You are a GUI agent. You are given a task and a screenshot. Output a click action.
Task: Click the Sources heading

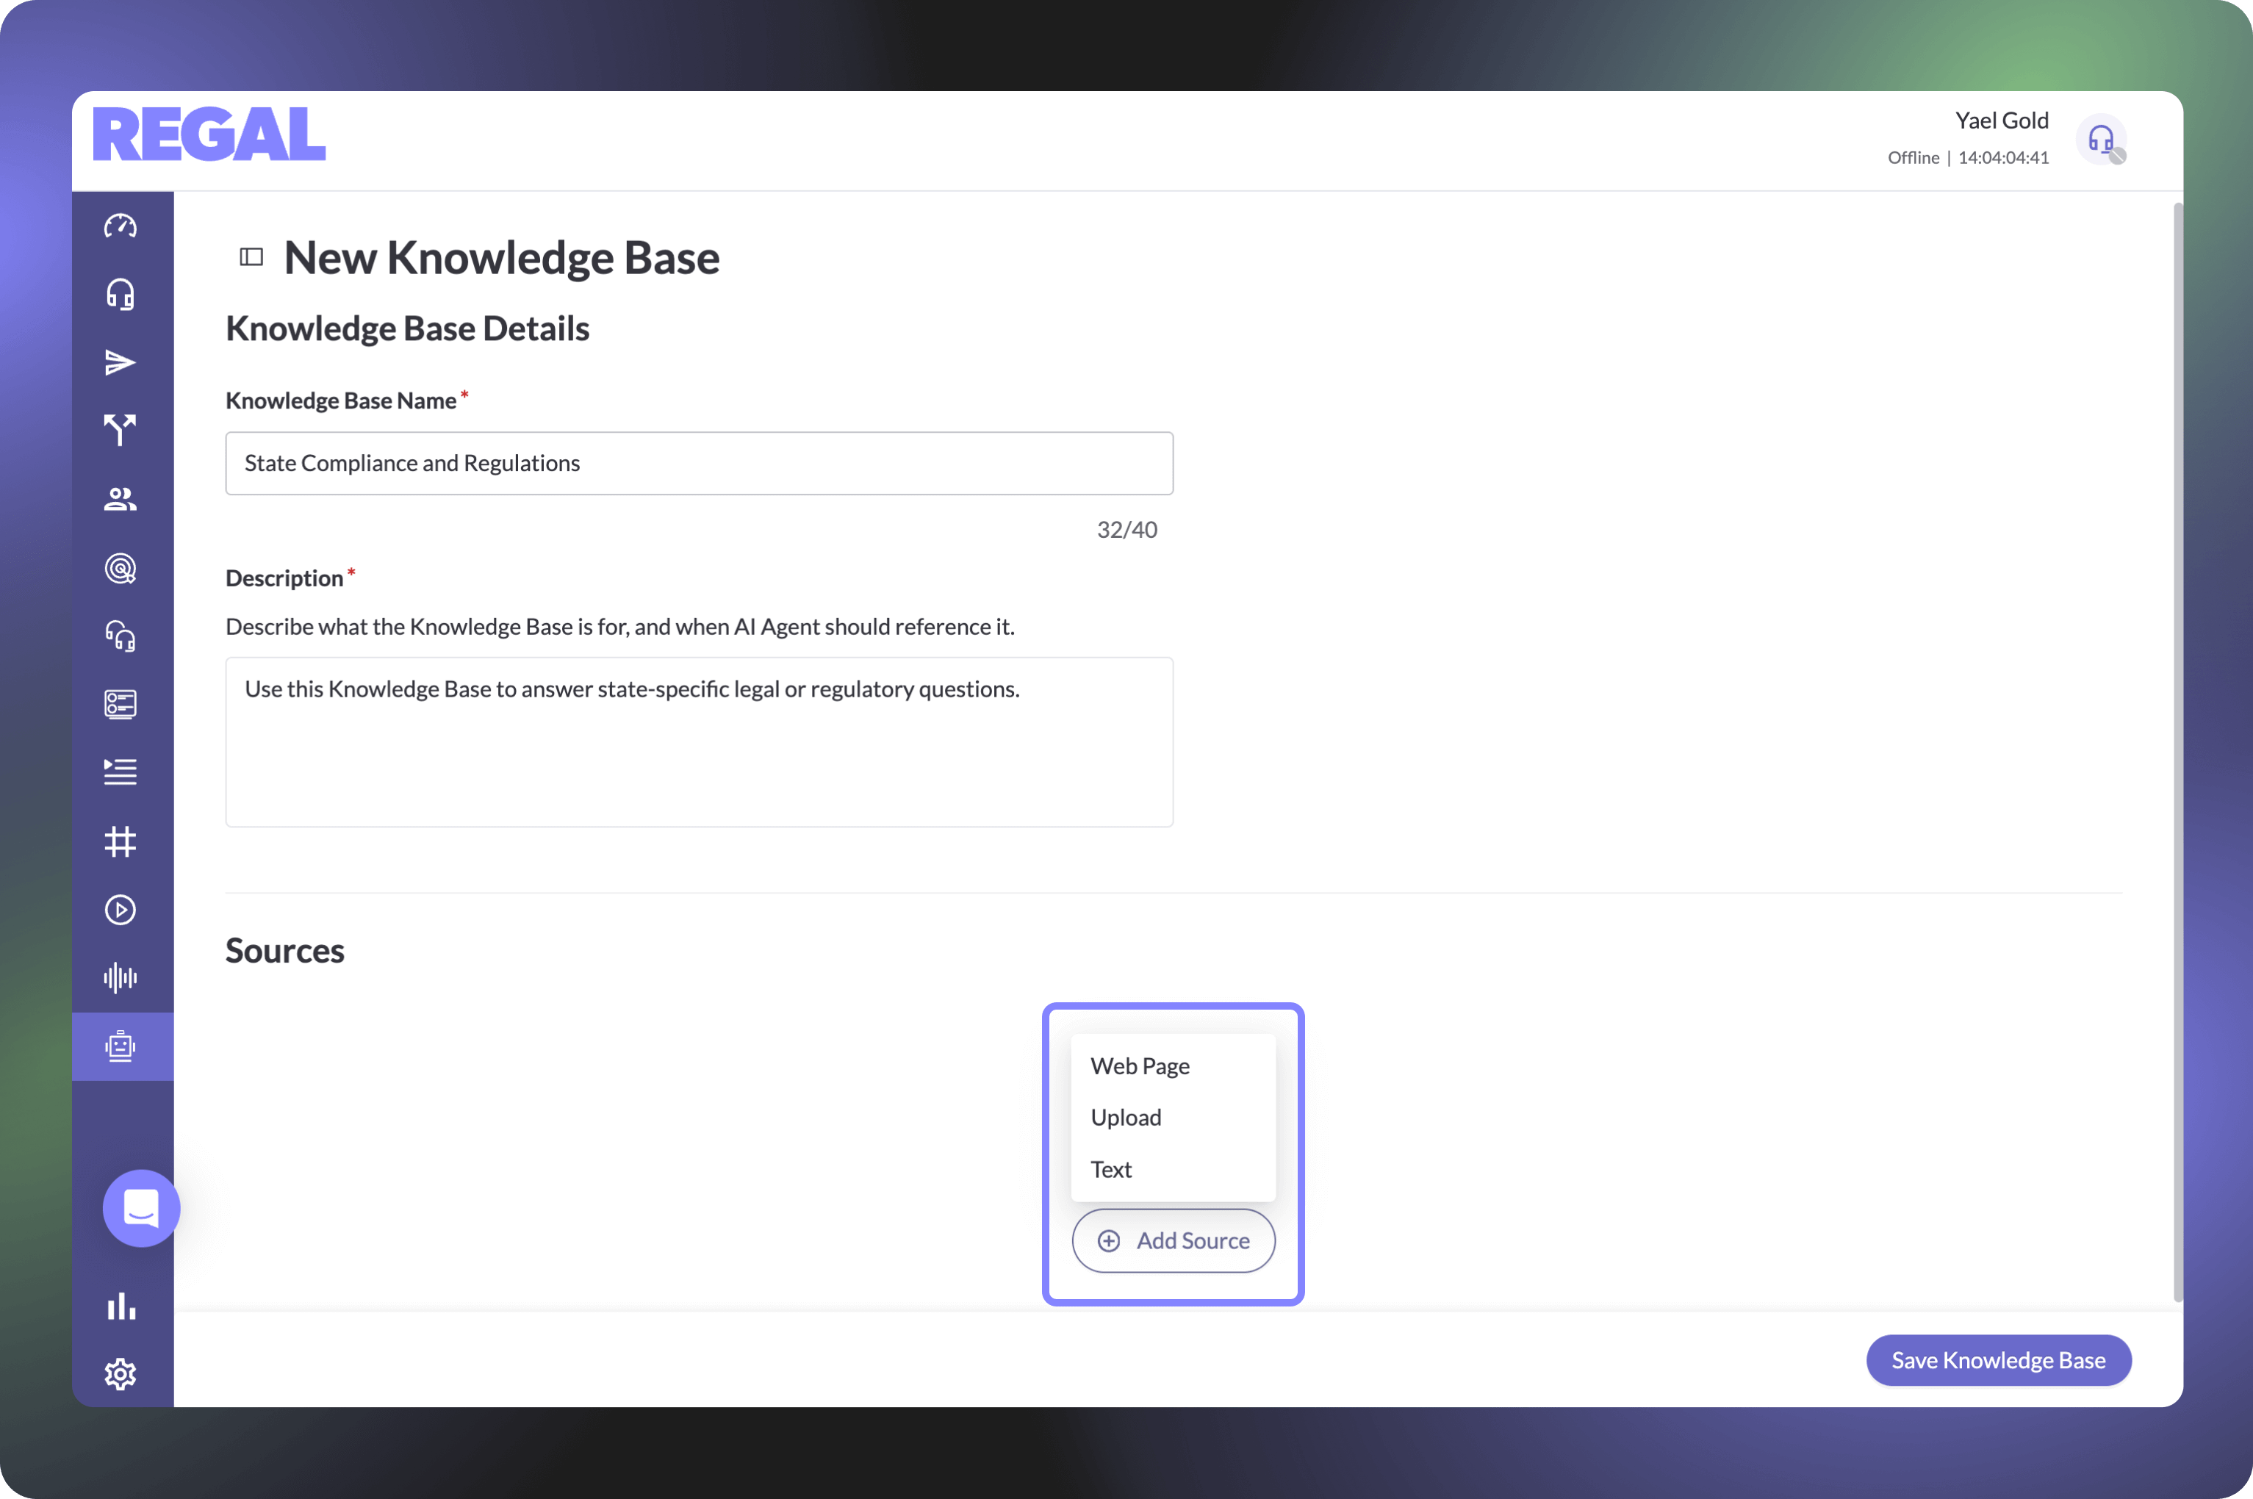click(285, 950)
